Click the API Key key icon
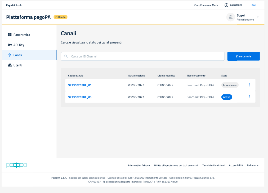The width and height of the screenshot is (268, 193). [10, 45]
